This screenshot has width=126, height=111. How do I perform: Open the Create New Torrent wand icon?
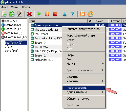(19, 14)
